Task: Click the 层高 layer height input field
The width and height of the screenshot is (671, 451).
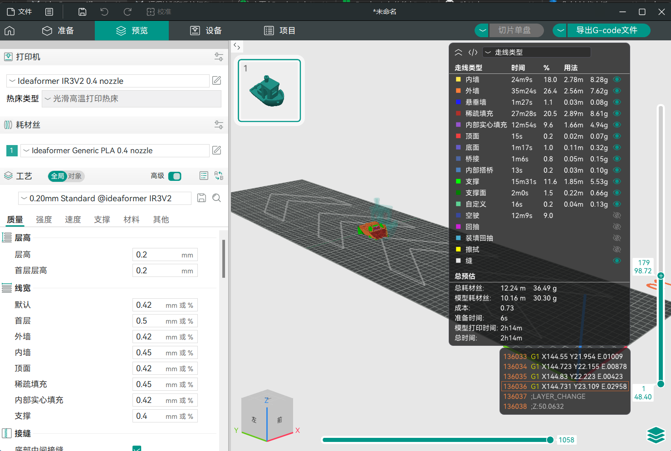Action: pyautogui.click(x=165, y=255)
